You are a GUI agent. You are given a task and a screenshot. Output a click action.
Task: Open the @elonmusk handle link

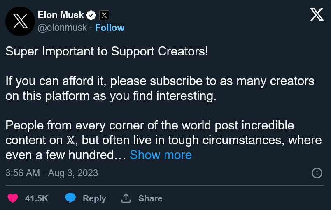coord(62,28)
